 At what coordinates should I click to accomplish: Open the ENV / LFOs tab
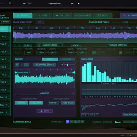pos(63,15)
